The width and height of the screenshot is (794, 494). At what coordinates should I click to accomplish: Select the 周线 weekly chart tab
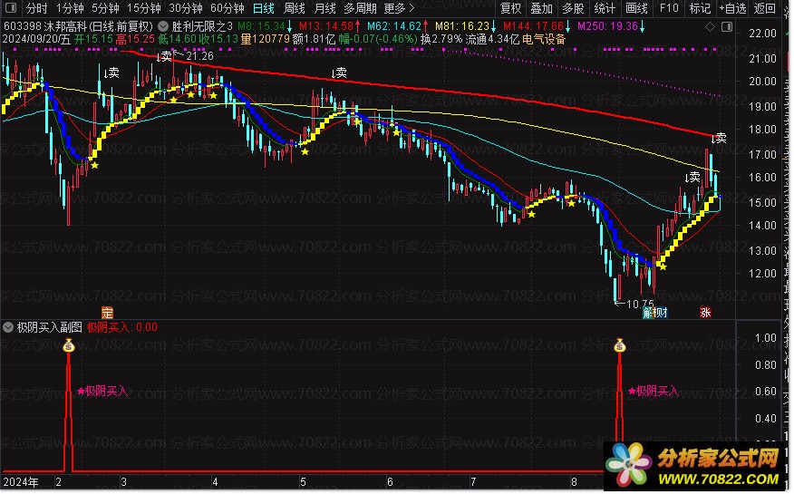pyautogui.click(x=295, y=8)
